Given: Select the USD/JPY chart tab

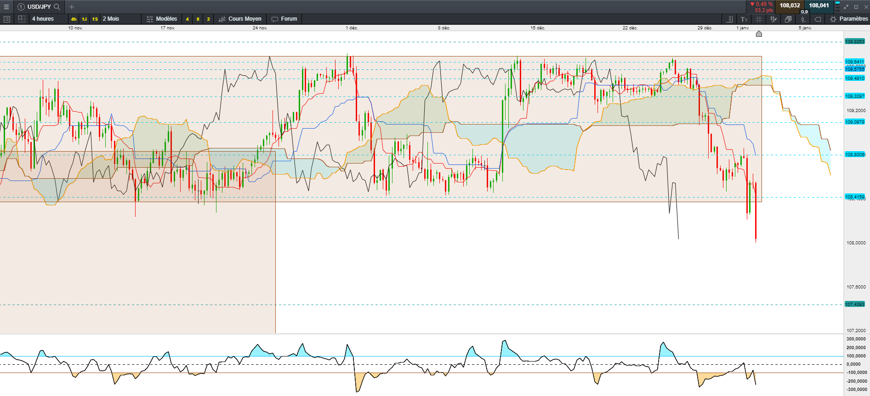Looking at the screenshot, I should click(39, 7).
